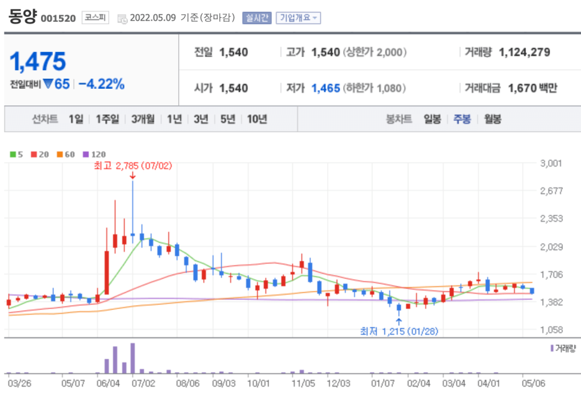Click the 최고 2,785 (07/02) high marker
The image size is (581, 395).
click(133, 166)
